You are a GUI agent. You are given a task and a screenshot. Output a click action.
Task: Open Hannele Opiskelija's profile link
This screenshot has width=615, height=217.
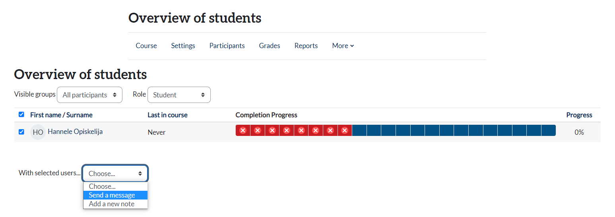tap(75, 132)
